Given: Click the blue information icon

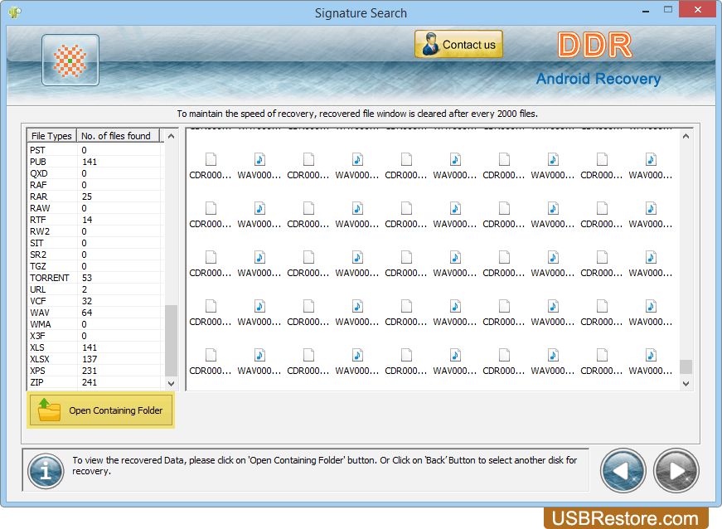Looking at the screenshot, I should click(46, 471).
